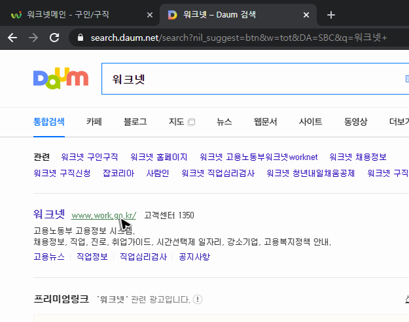409x322 pixels.
Task: Click the browser forward arrow
Action: pyautogui.click(x=33, y=38)
